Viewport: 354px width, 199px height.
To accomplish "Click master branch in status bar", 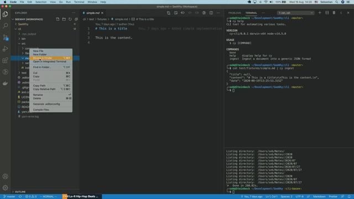I will (x=9, y=197).
